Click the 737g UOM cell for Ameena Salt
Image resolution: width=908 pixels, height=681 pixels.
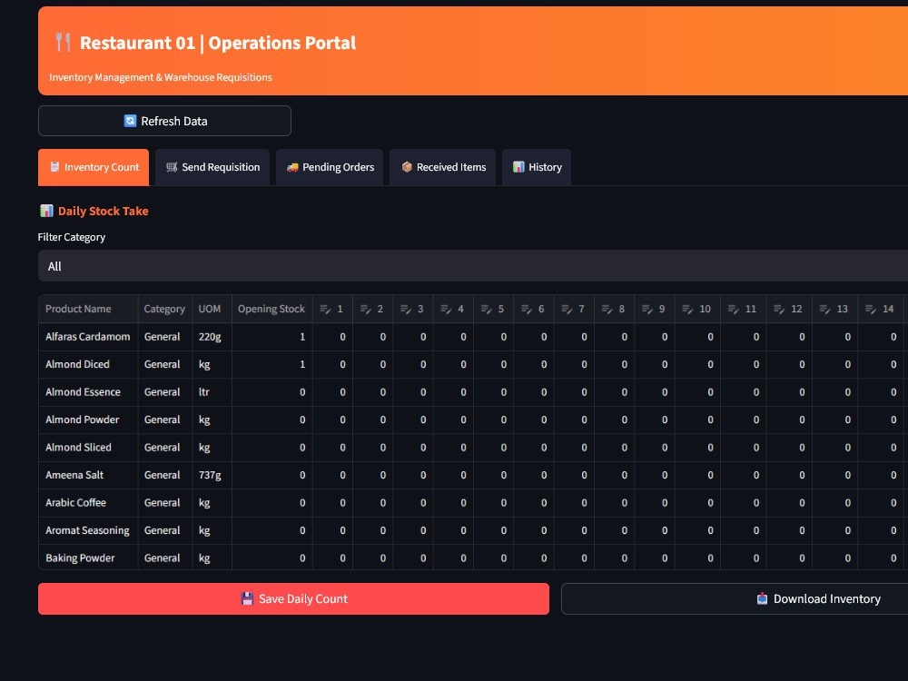click(x=212, y=476)
